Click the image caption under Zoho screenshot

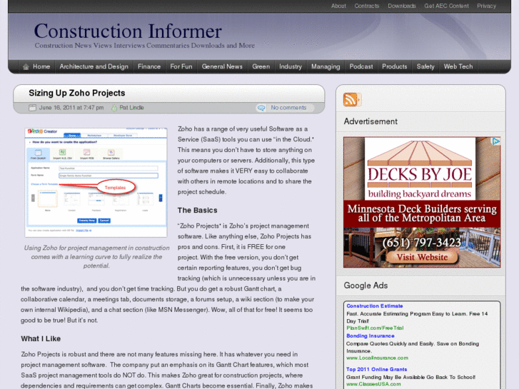tap(96, 257)
